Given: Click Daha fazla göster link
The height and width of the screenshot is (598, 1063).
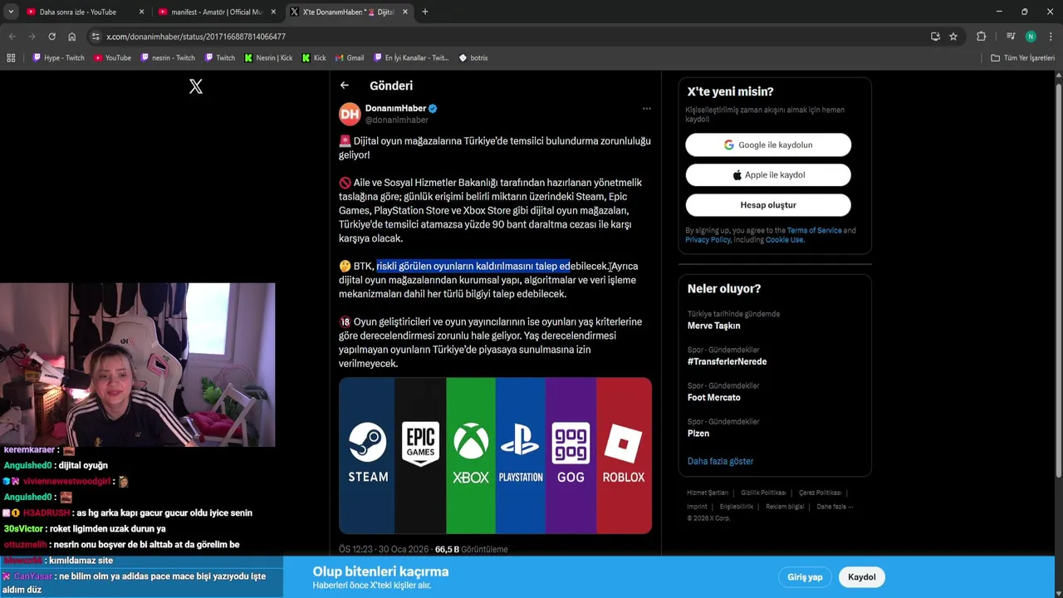Looking at the screenshot, I should coord(720,461).
